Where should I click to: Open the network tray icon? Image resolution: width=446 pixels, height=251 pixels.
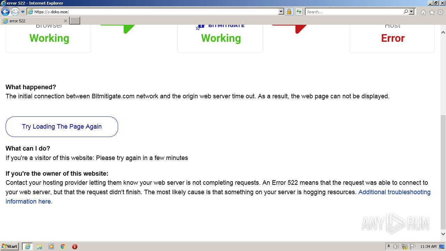[x=405, y=246]
